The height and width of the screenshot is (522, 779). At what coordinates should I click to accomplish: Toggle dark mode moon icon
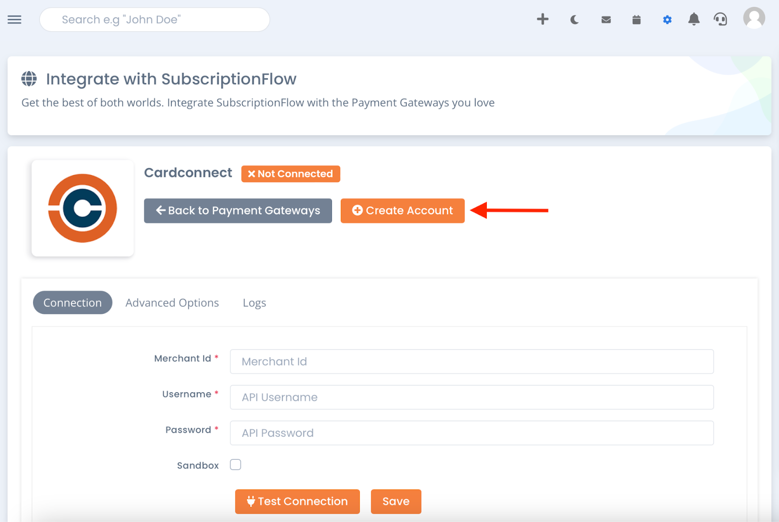tap(575, 19)
